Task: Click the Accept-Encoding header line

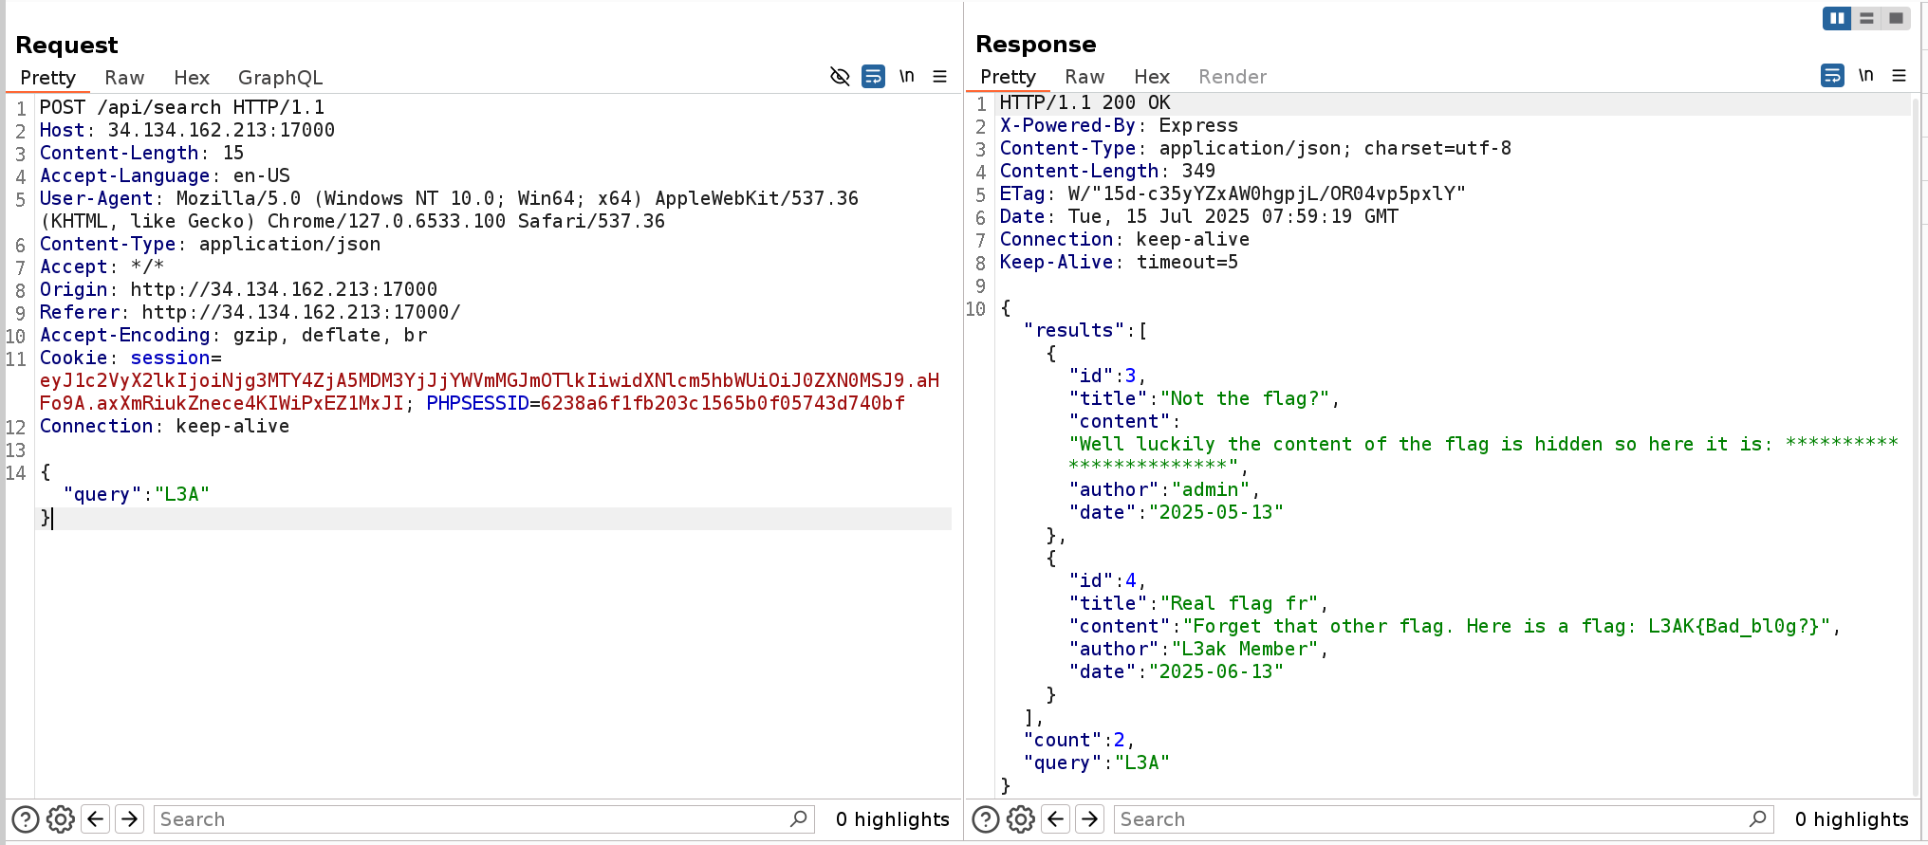Action: click(x=233, y=335)
